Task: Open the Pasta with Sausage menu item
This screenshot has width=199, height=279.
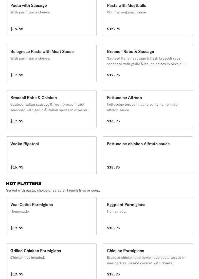Action: click(x=29, y=5)
